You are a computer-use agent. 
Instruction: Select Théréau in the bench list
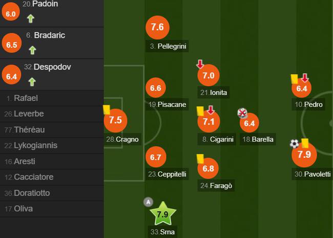[x=29, y=129]
